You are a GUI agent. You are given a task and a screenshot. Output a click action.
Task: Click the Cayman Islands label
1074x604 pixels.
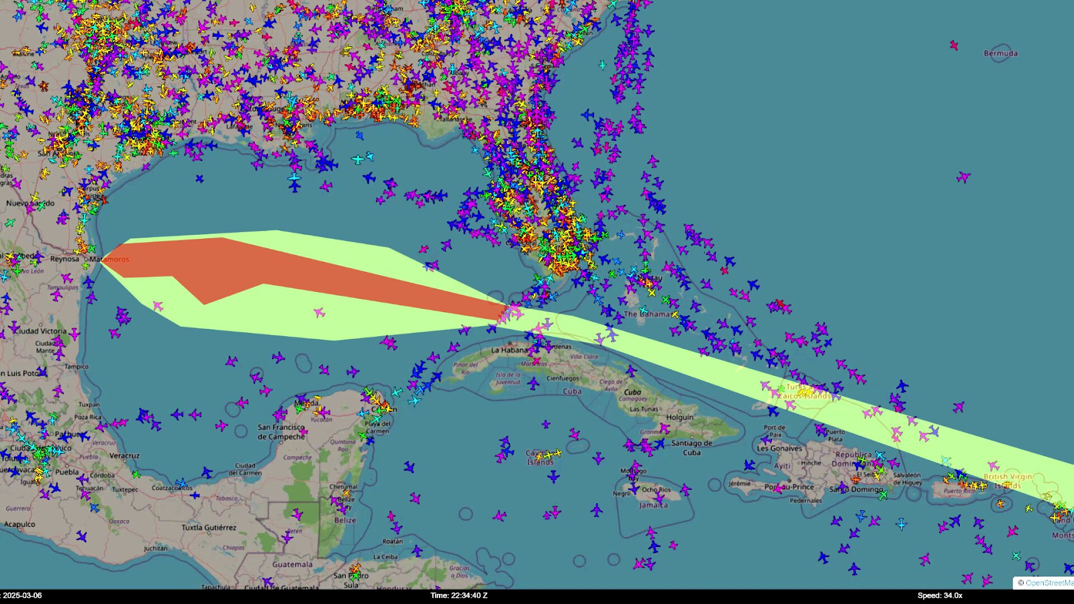coord(540,458)
